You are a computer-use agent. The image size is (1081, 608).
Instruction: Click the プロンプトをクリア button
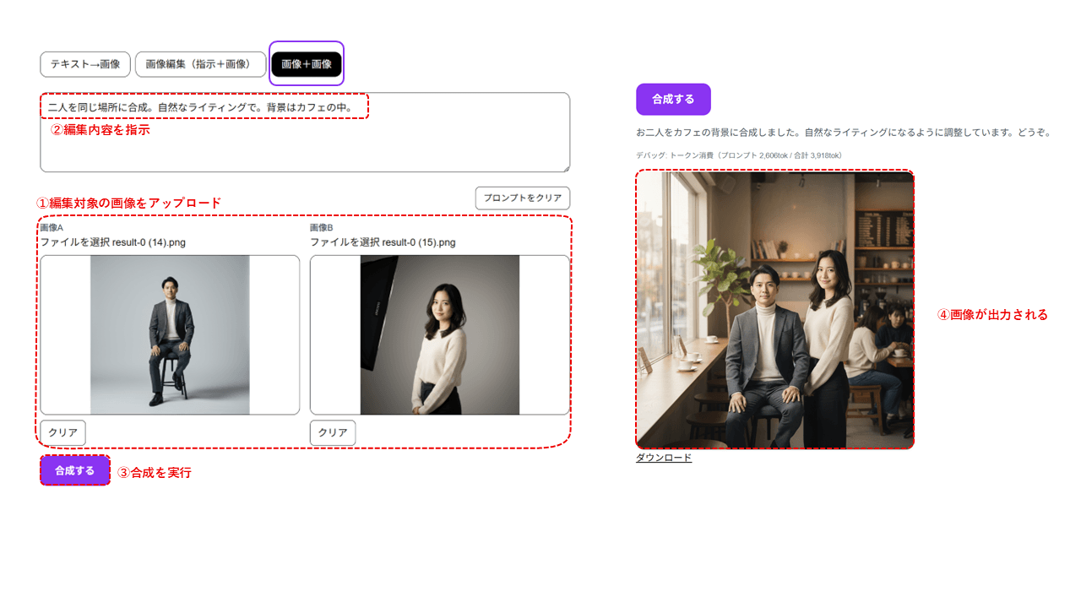523,198
